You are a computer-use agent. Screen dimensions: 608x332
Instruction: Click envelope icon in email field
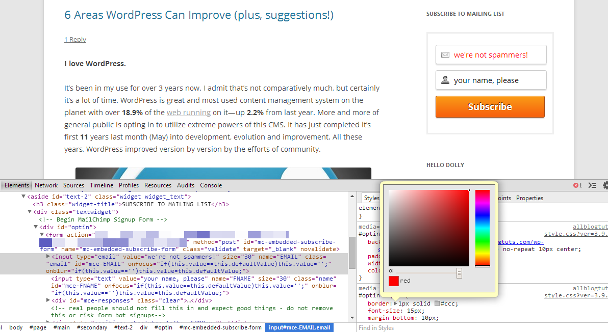point(445,55)
